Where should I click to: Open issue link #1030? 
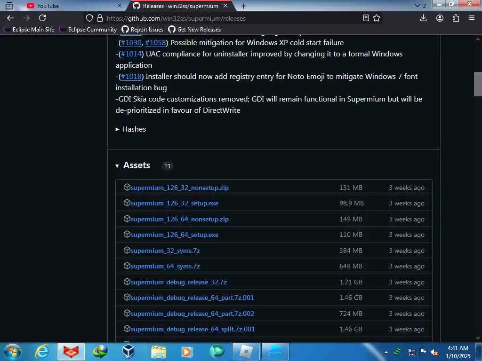[x=131, y=43]
